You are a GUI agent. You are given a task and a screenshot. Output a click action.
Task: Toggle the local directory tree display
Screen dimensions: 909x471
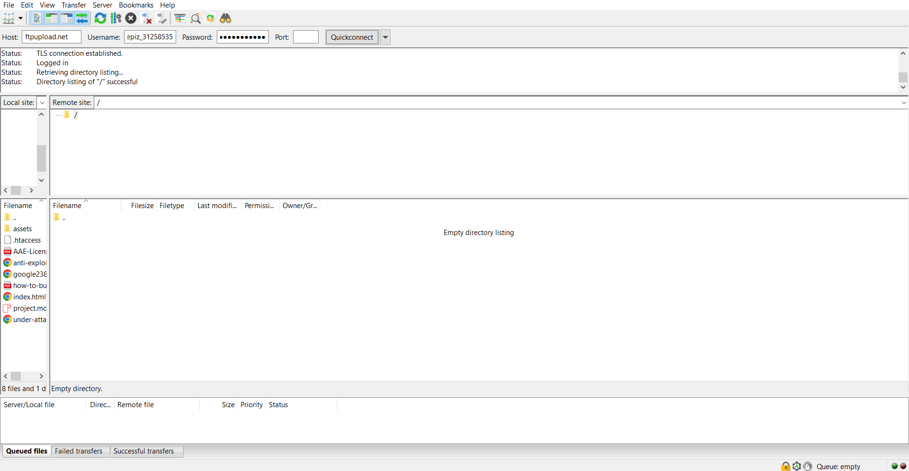[52, 18]
